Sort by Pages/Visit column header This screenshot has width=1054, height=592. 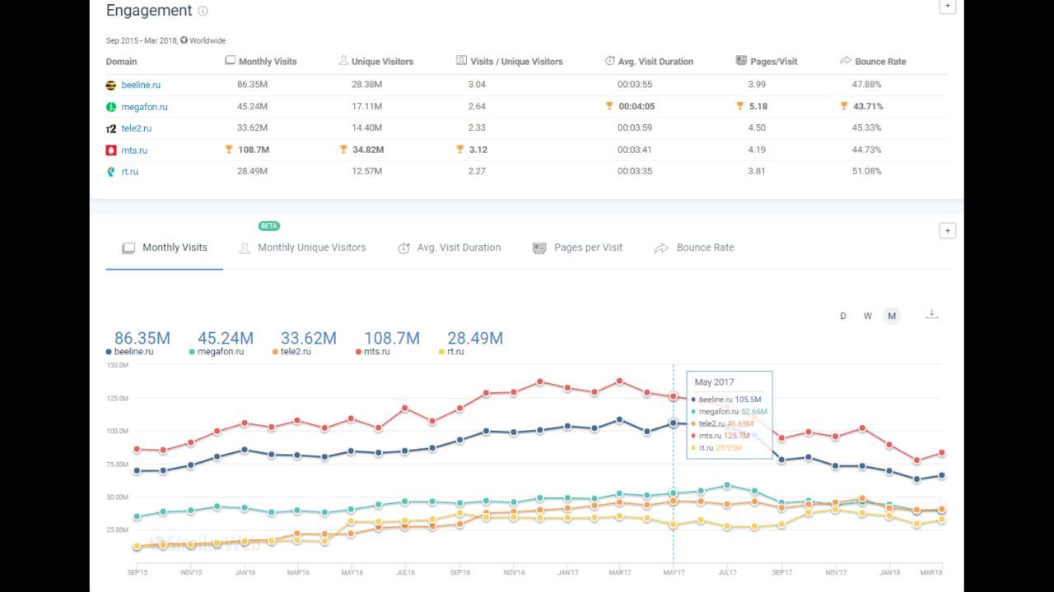click(x=767, y=62)
